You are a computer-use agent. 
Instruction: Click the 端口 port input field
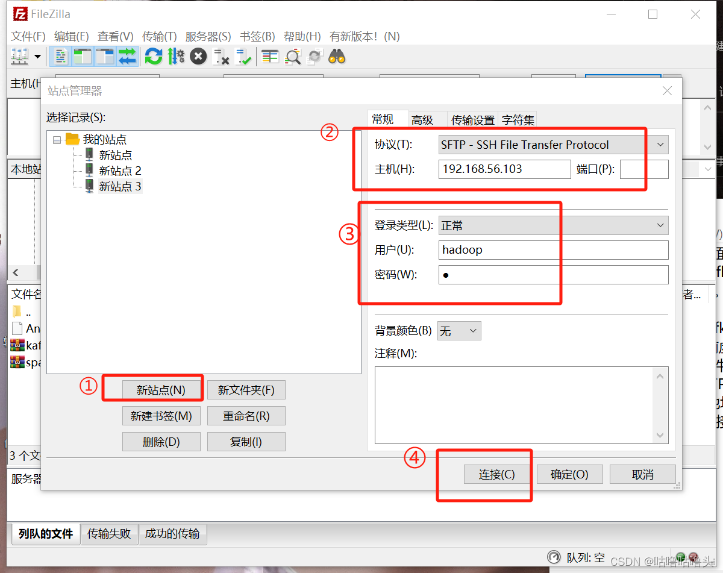[x=644, y=169]
